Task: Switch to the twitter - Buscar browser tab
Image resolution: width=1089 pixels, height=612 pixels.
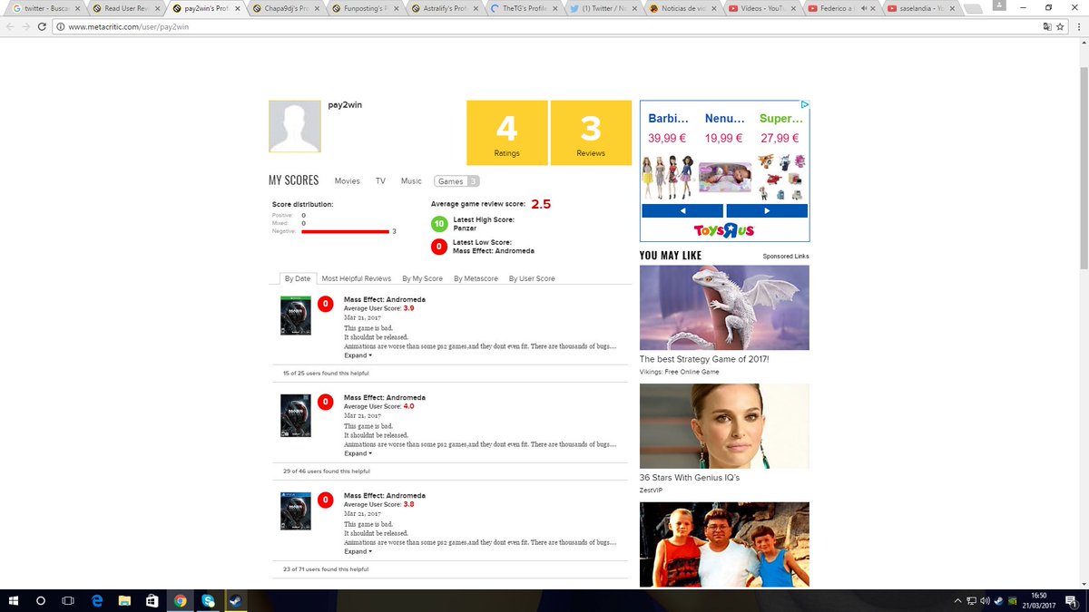Action: (44, 7)
